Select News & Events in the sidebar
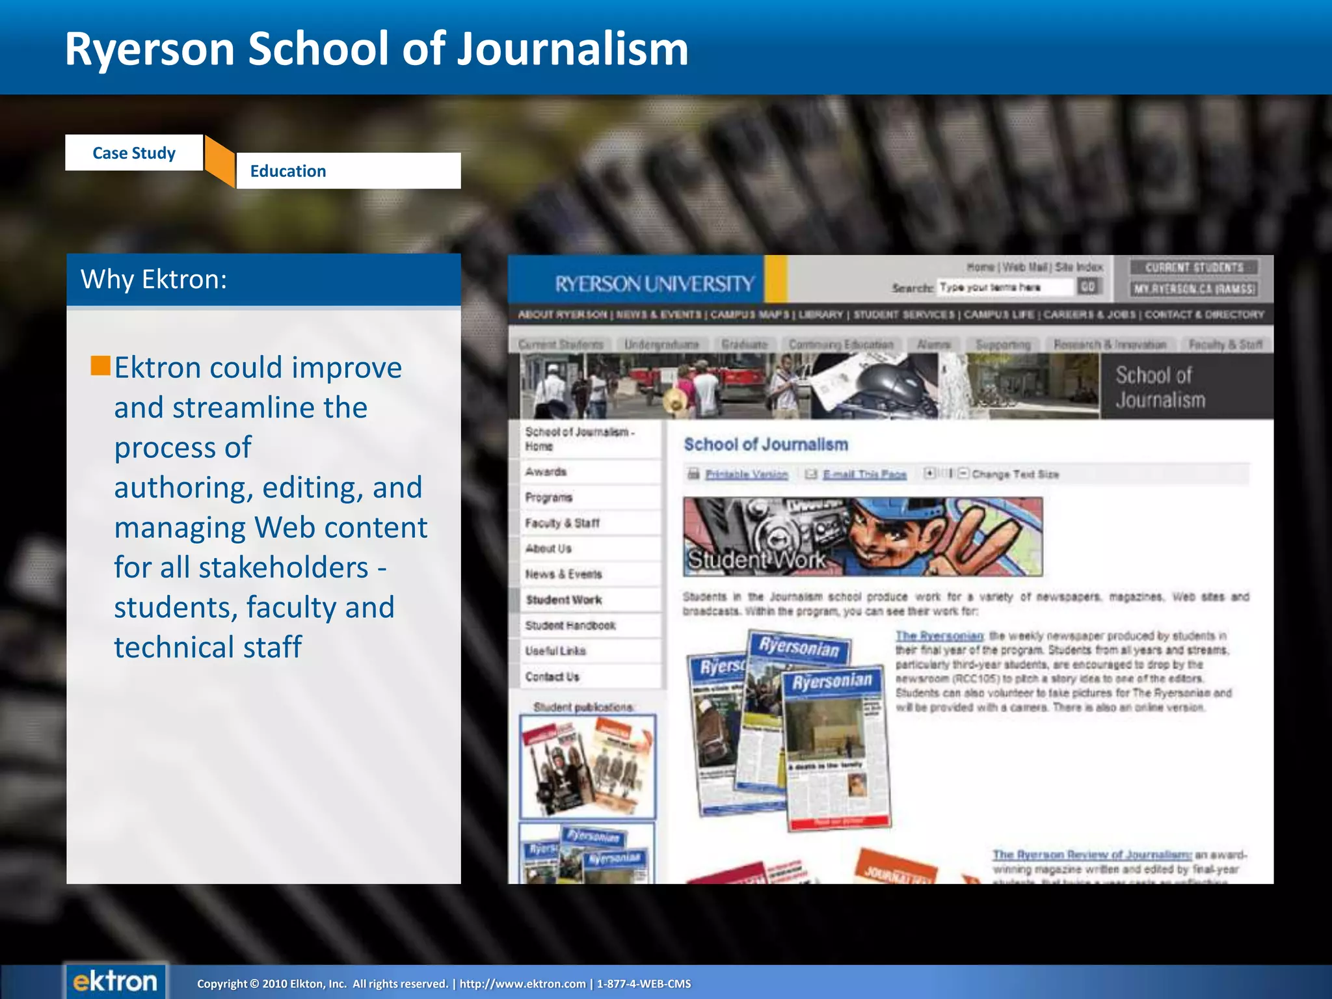 pos(591,574)
